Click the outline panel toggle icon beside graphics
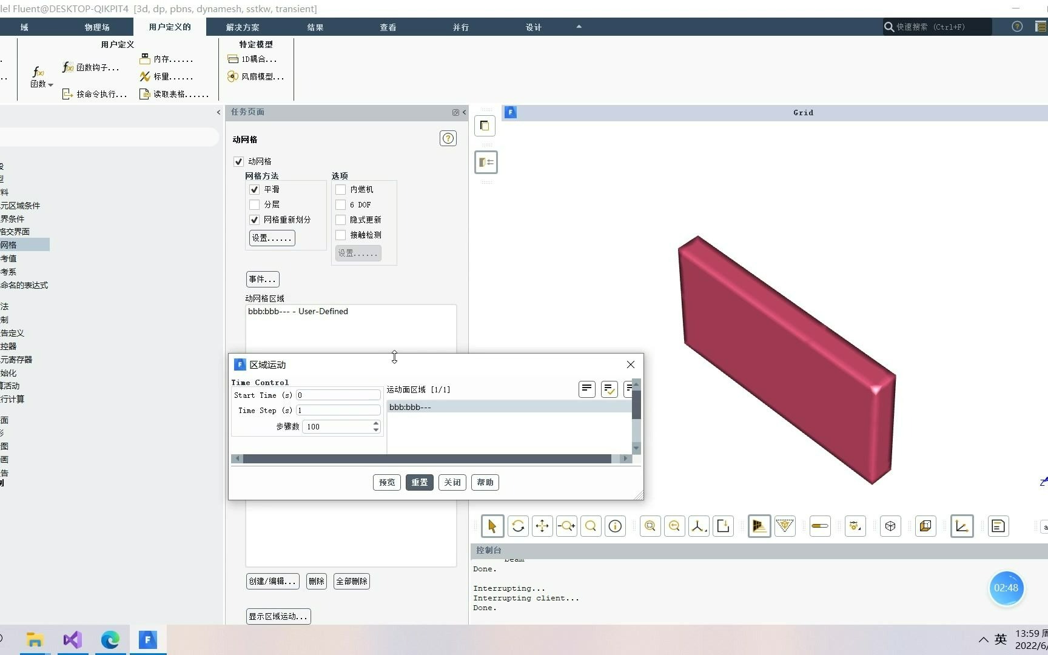This screenshot has width=1048, height=655. tap(486, 162)
